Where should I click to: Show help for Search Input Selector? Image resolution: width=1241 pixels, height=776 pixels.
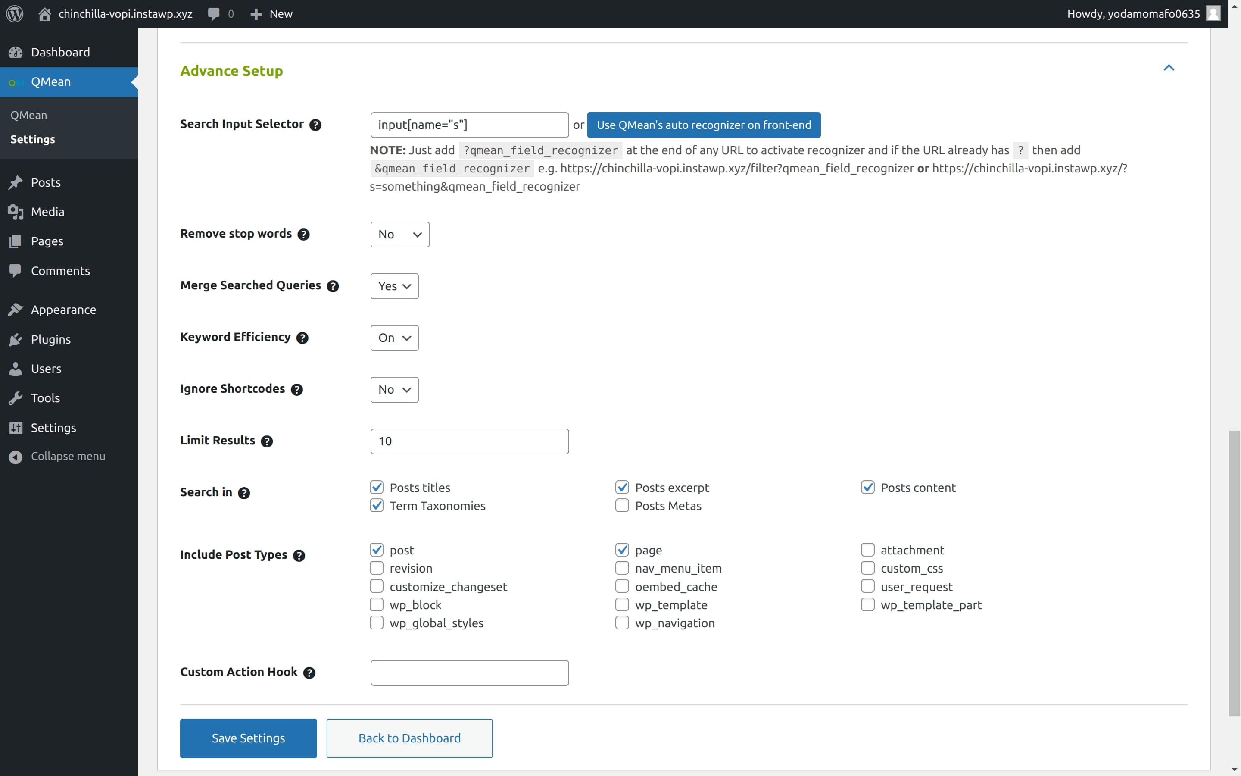(x=315, y=125)
